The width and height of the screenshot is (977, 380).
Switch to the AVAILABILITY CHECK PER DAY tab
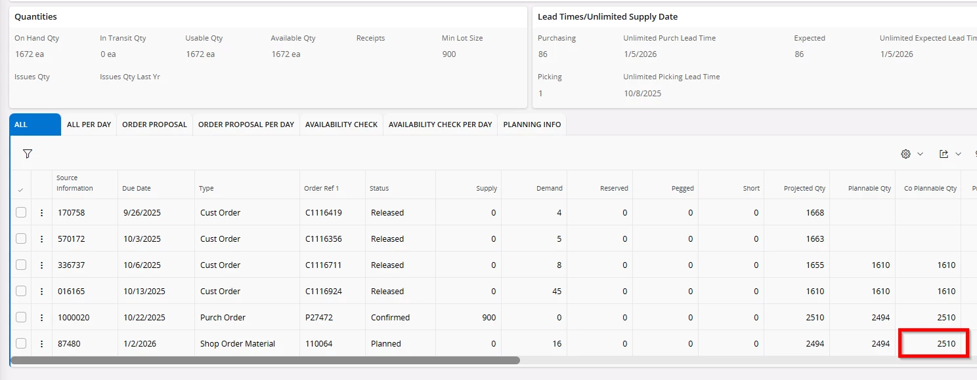coord(440,124)
